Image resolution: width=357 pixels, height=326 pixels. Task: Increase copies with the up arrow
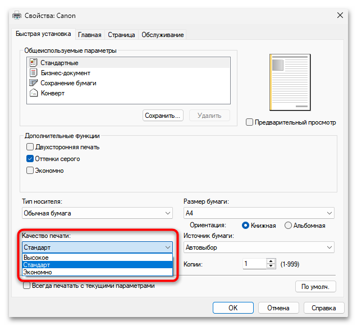(271, 261)
